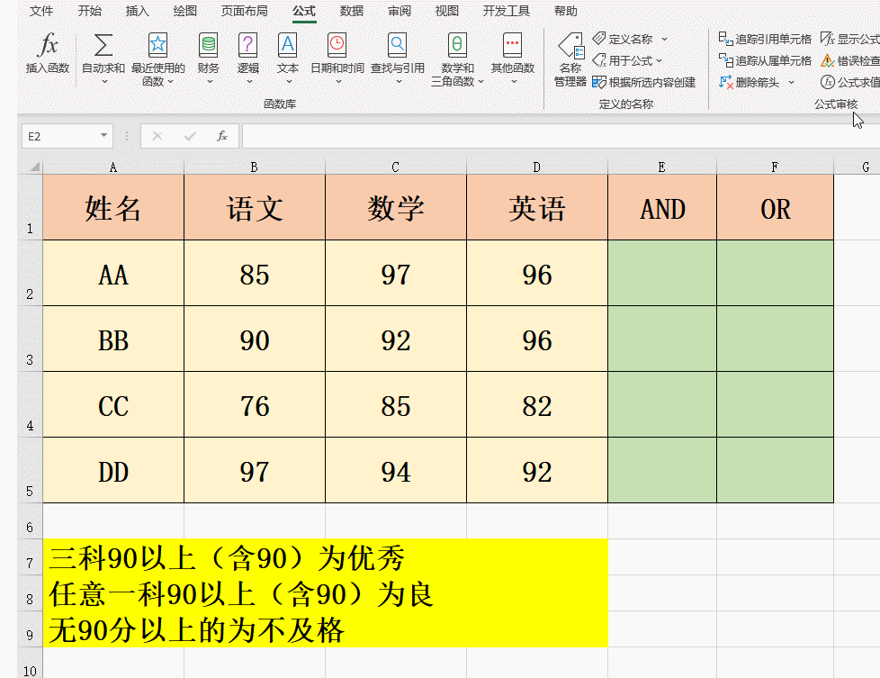Switch to the Review (审阅) tab
The width and height of the screenshot is (880, 678).
coord(399,11)
